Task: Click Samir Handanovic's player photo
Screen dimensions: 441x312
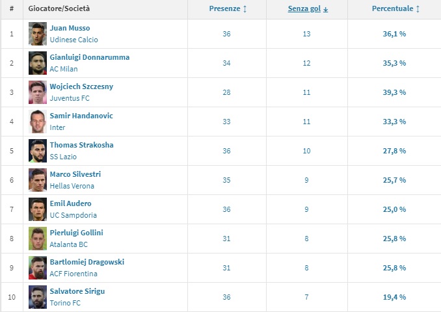Action: [x=37, y=122]
